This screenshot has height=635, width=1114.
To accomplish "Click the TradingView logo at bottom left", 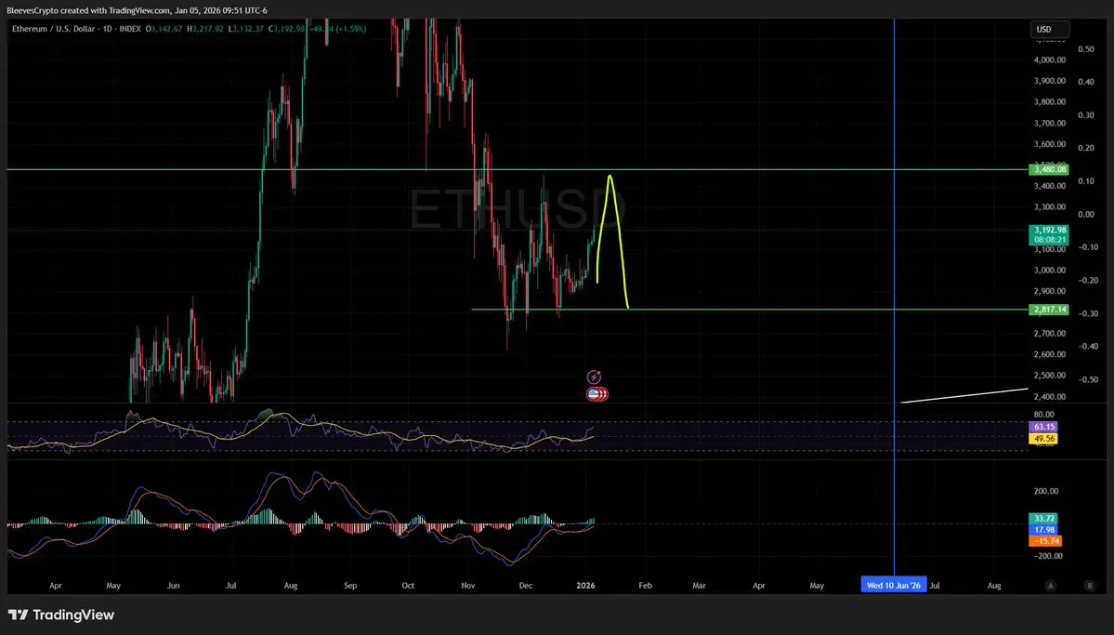I will [x=61, y=615].
